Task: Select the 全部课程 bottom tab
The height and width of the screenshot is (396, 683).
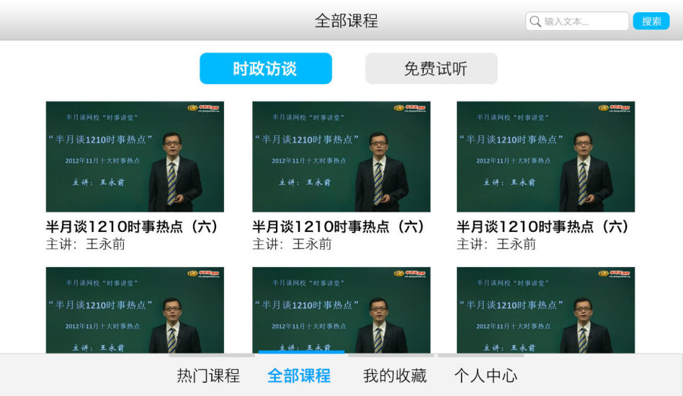Action: point(299,375)
